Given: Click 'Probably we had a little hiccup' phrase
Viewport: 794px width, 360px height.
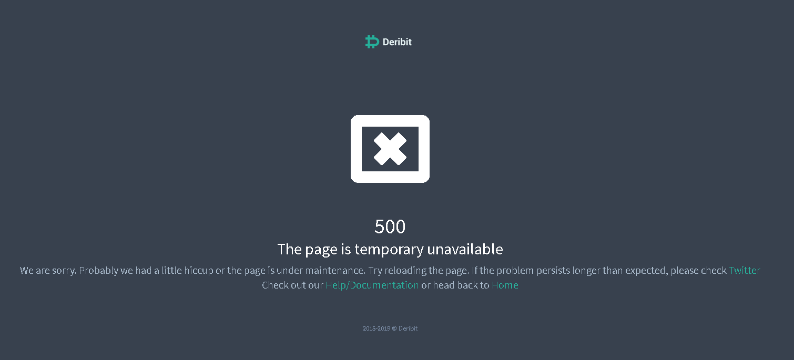Looking at the screenshot, I should click(146, 271).
